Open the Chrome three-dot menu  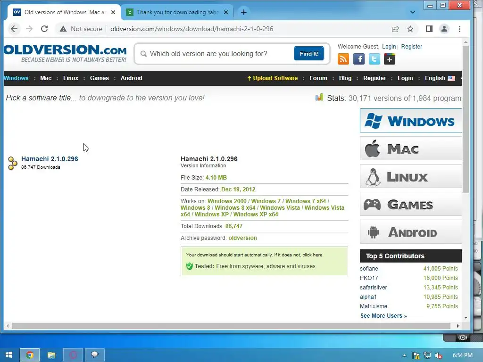[459, 29]
